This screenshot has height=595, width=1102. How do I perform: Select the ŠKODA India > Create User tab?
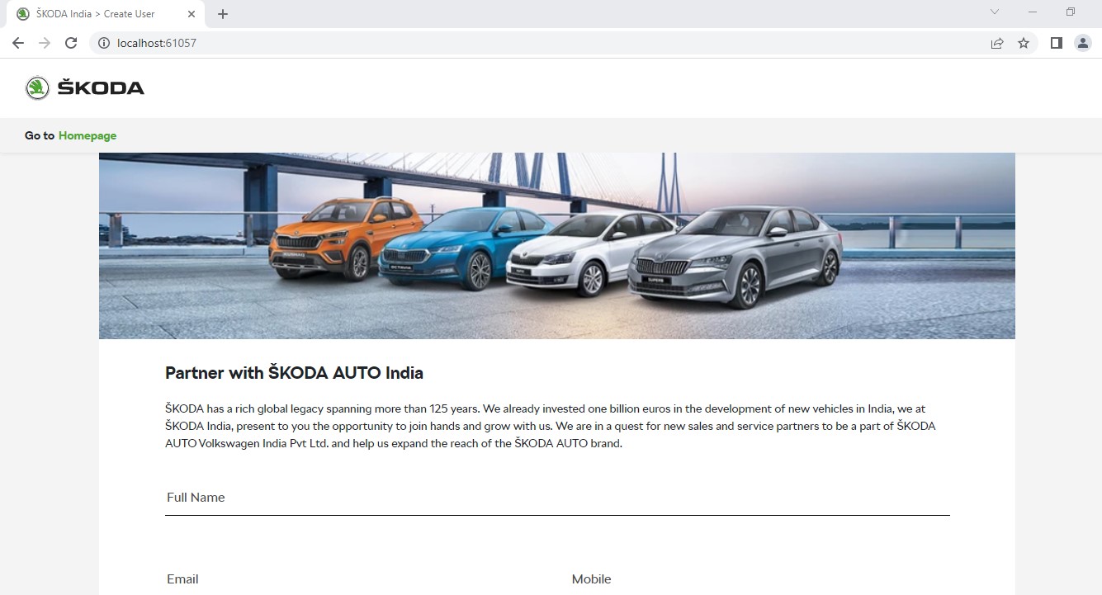tap(105, 14)
